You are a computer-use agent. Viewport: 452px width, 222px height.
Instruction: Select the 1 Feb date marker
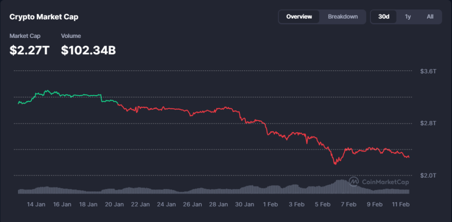pyautogui.click(x=271, y=204)
